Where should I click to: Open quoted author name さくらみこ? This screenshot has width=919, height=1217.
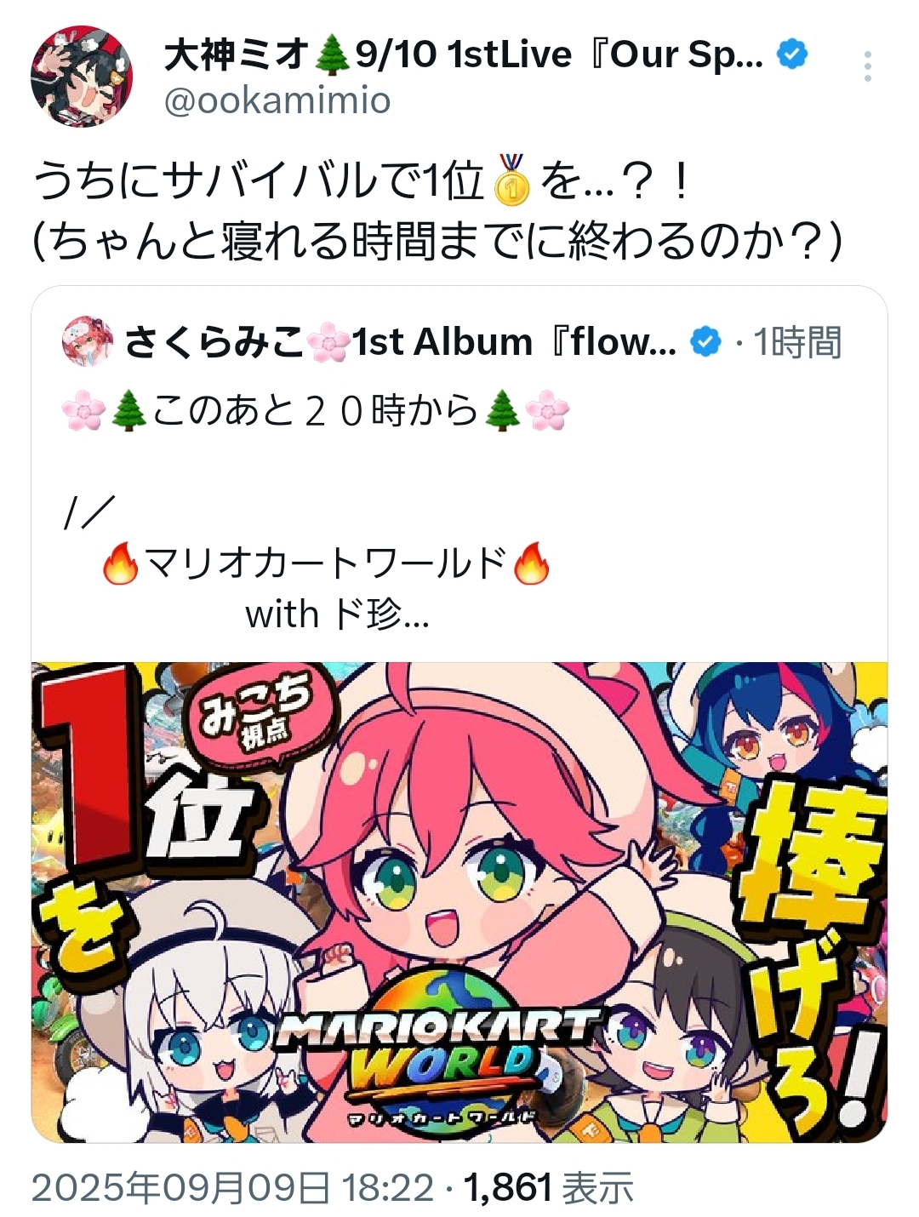click(x=214, y=342)
